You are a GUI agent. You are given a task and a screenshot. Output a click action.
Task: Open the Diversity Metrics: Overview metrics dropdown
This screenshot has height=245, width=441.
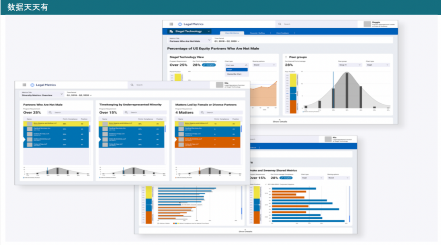point(61,95)
